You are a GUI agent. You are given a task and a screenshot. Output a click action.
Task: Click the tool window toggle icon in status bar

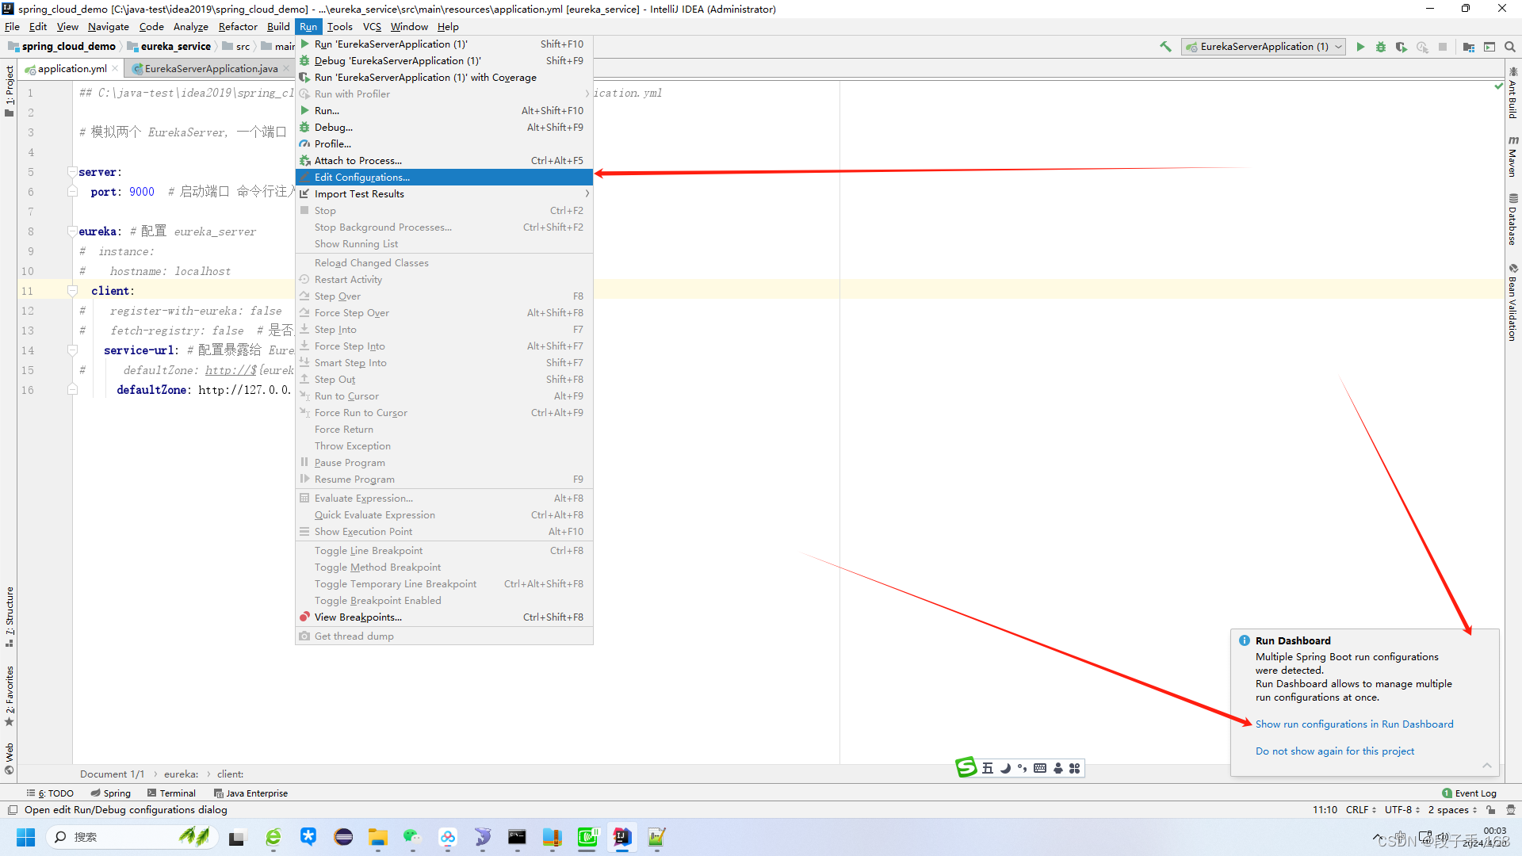tap(12, 809)
